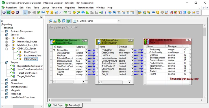Select the FactInternetSales source
This screenshot has height=108, width=209.
click(x=33, y=55)
